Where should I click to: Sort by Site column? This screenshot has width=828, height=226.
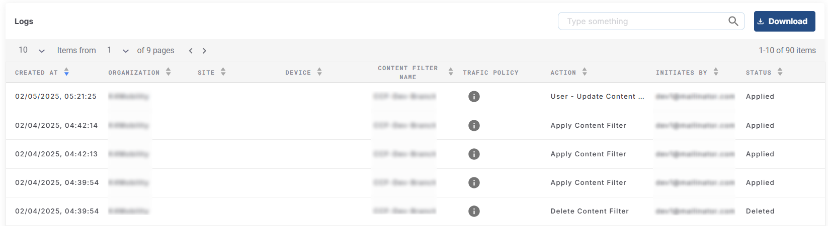223,72
